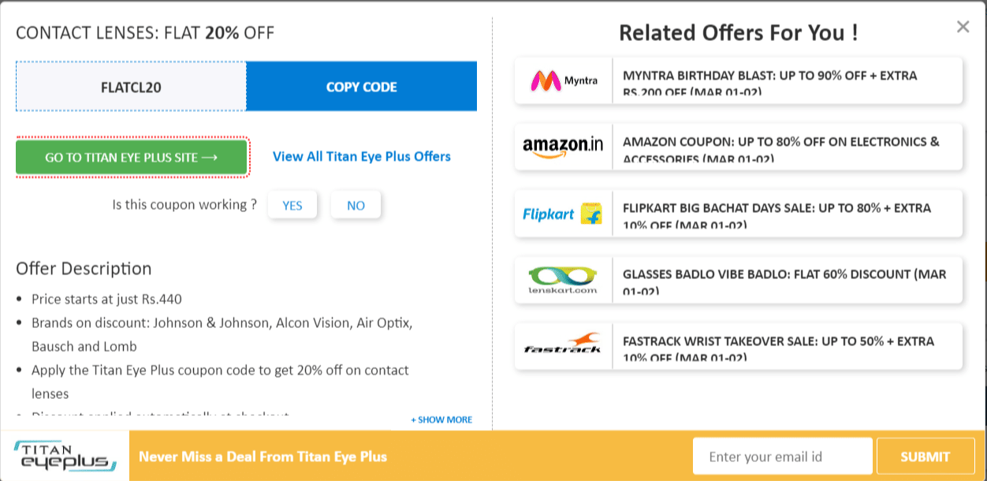
Task: Click the Myntra logo icon
Action: pos(562,80)
